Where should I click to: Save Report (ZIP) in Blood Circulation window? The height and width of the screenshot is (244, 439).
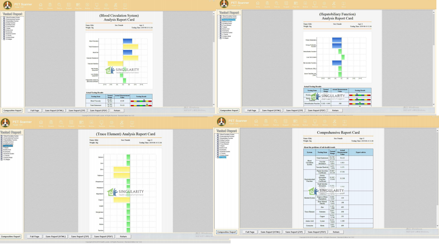[x=77, y=110]
